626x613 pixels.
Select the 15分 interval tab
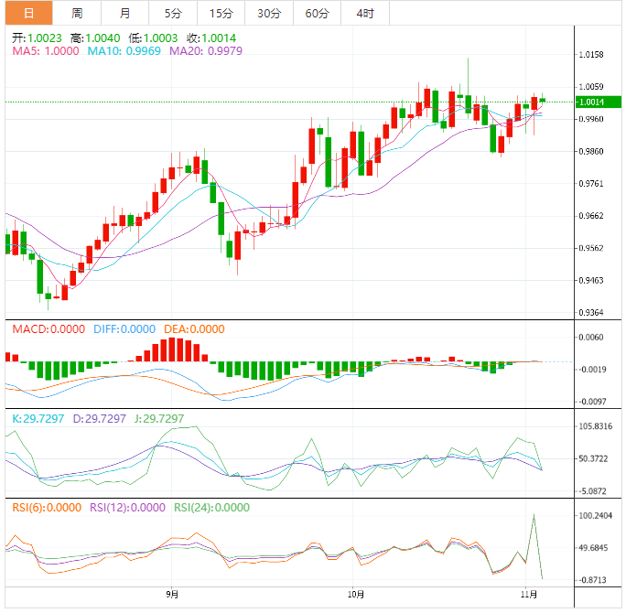221,13
